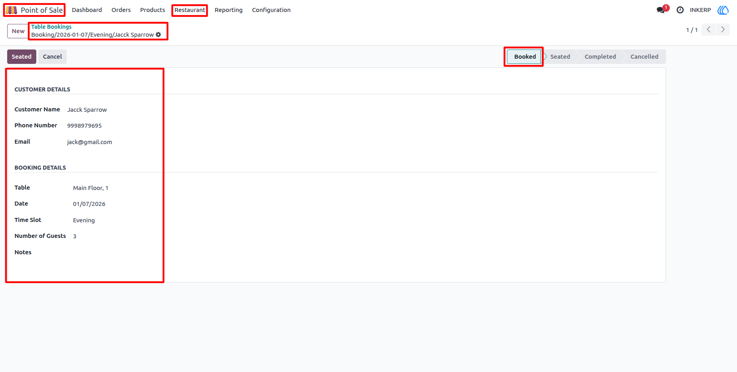Go to next record arrow
The image size is (737, 372).
pyautogui.click(x=723, y=30)
